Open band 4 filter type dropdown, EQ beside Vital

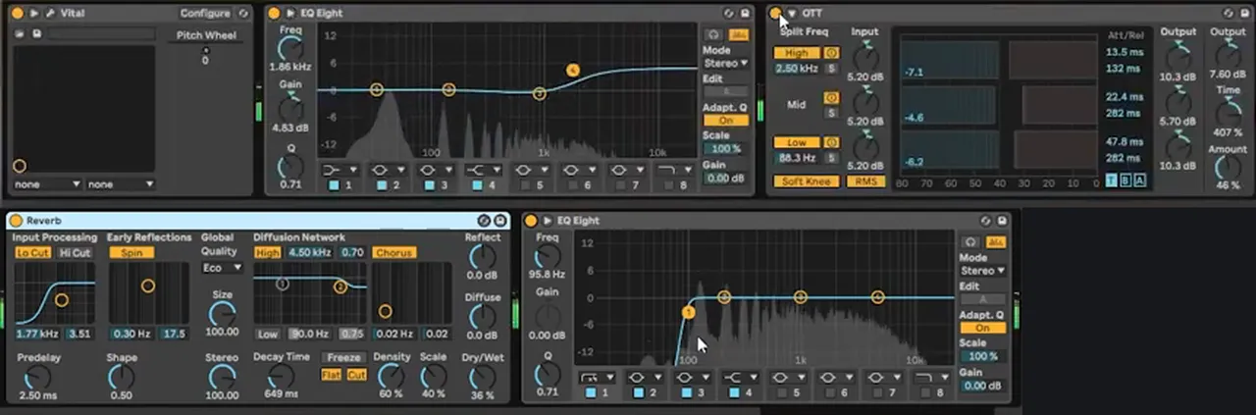[x=484, y=170]
